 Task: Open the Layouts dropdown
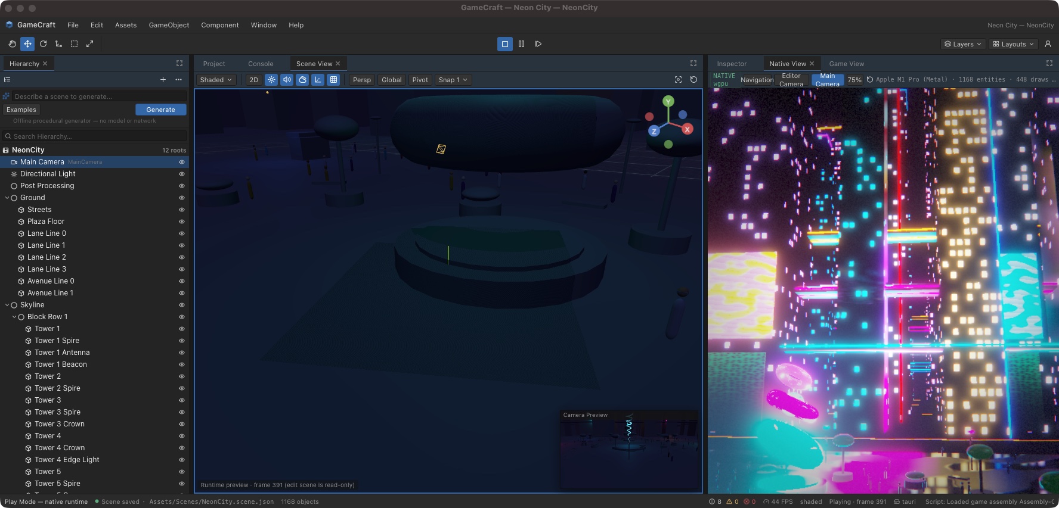tap(1013, 44)
